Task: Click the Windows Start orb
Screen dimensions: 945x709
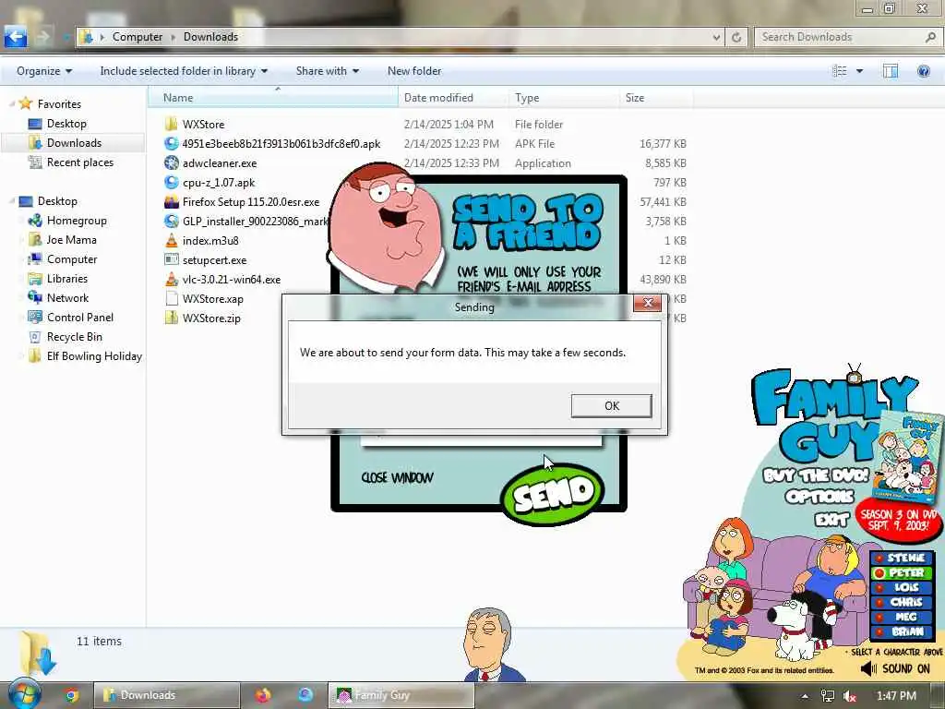Action: pos(24,694)
